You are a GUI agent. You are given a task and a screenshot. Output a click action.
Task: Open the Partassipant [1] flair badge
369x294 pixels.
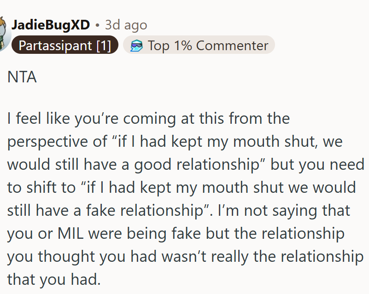coord(64,45)
